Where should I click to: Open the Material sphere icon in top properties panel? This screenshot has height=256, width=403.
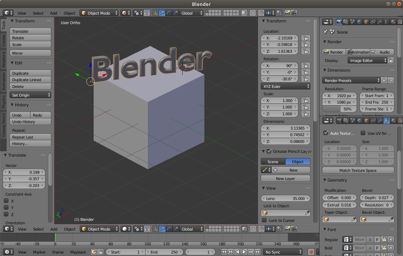393,22
